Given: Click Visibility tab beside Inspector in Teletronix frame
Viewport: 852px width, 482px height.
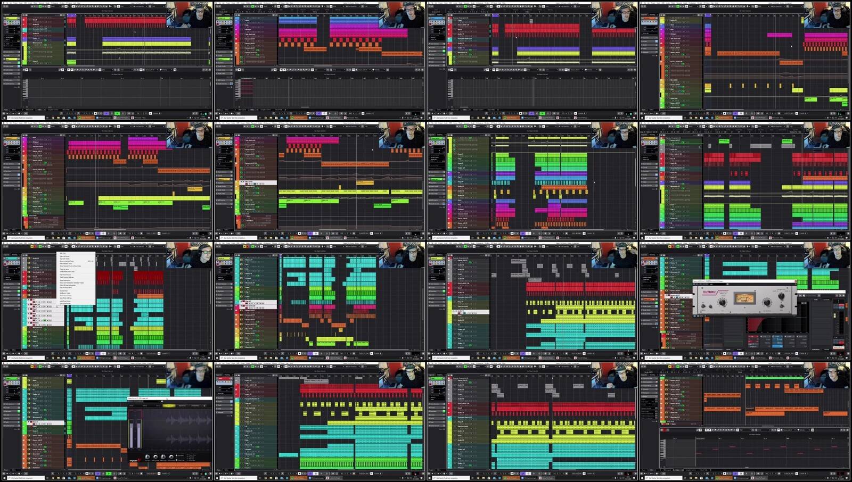Looking at the screenshot, I should (x=652, y=255).
